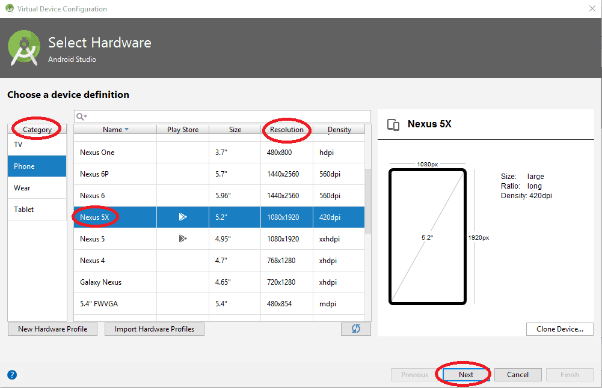Viewport: 602px width, 388px height.
Task: Focus the device search input field
Action: (x=223, y=117)
